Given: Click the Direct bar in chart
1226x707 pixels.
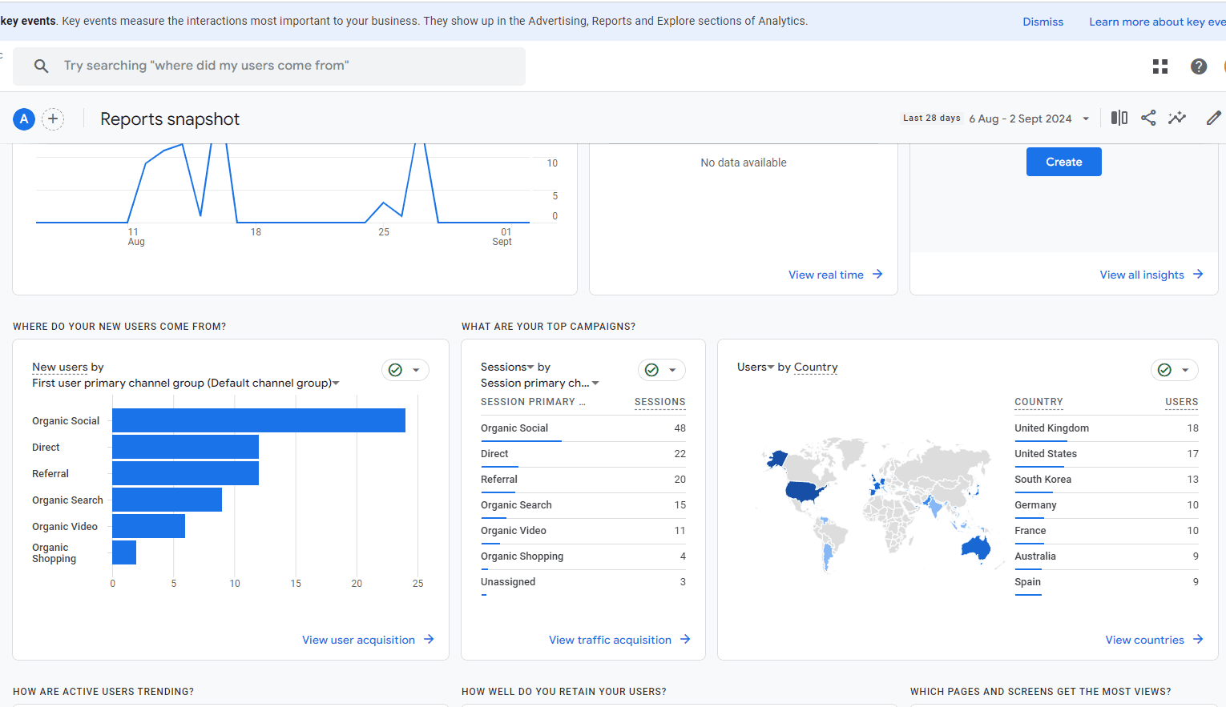Looking at the screenshot, I should 185,447.
